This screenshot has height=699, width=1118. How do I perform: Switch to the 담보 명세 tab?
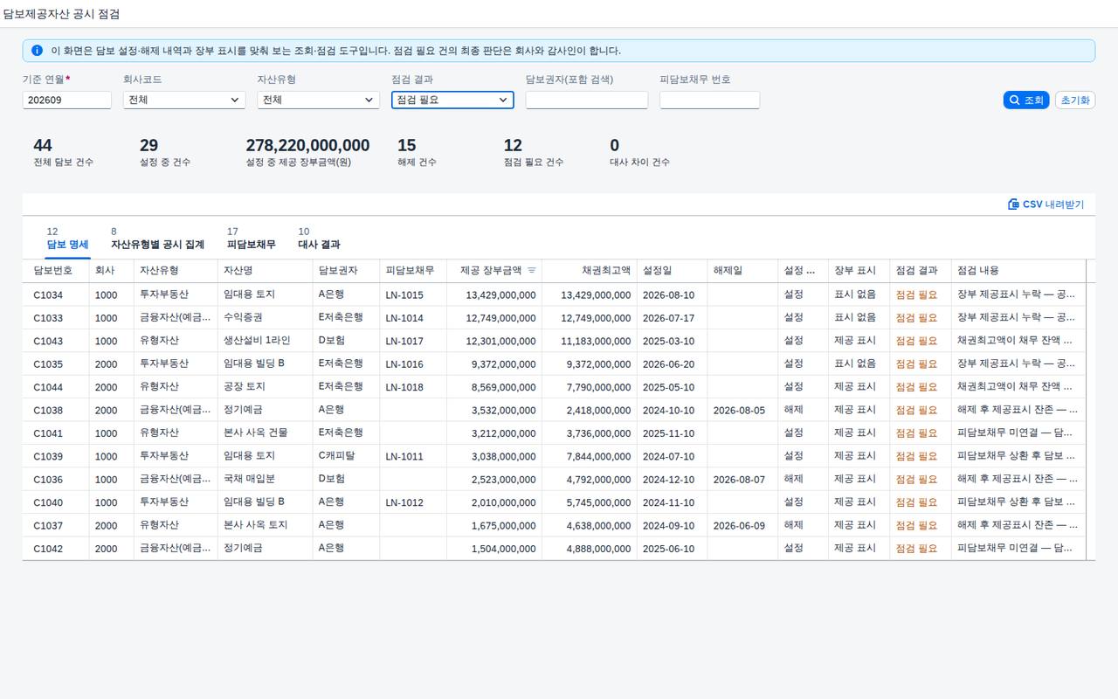point(67,239)
